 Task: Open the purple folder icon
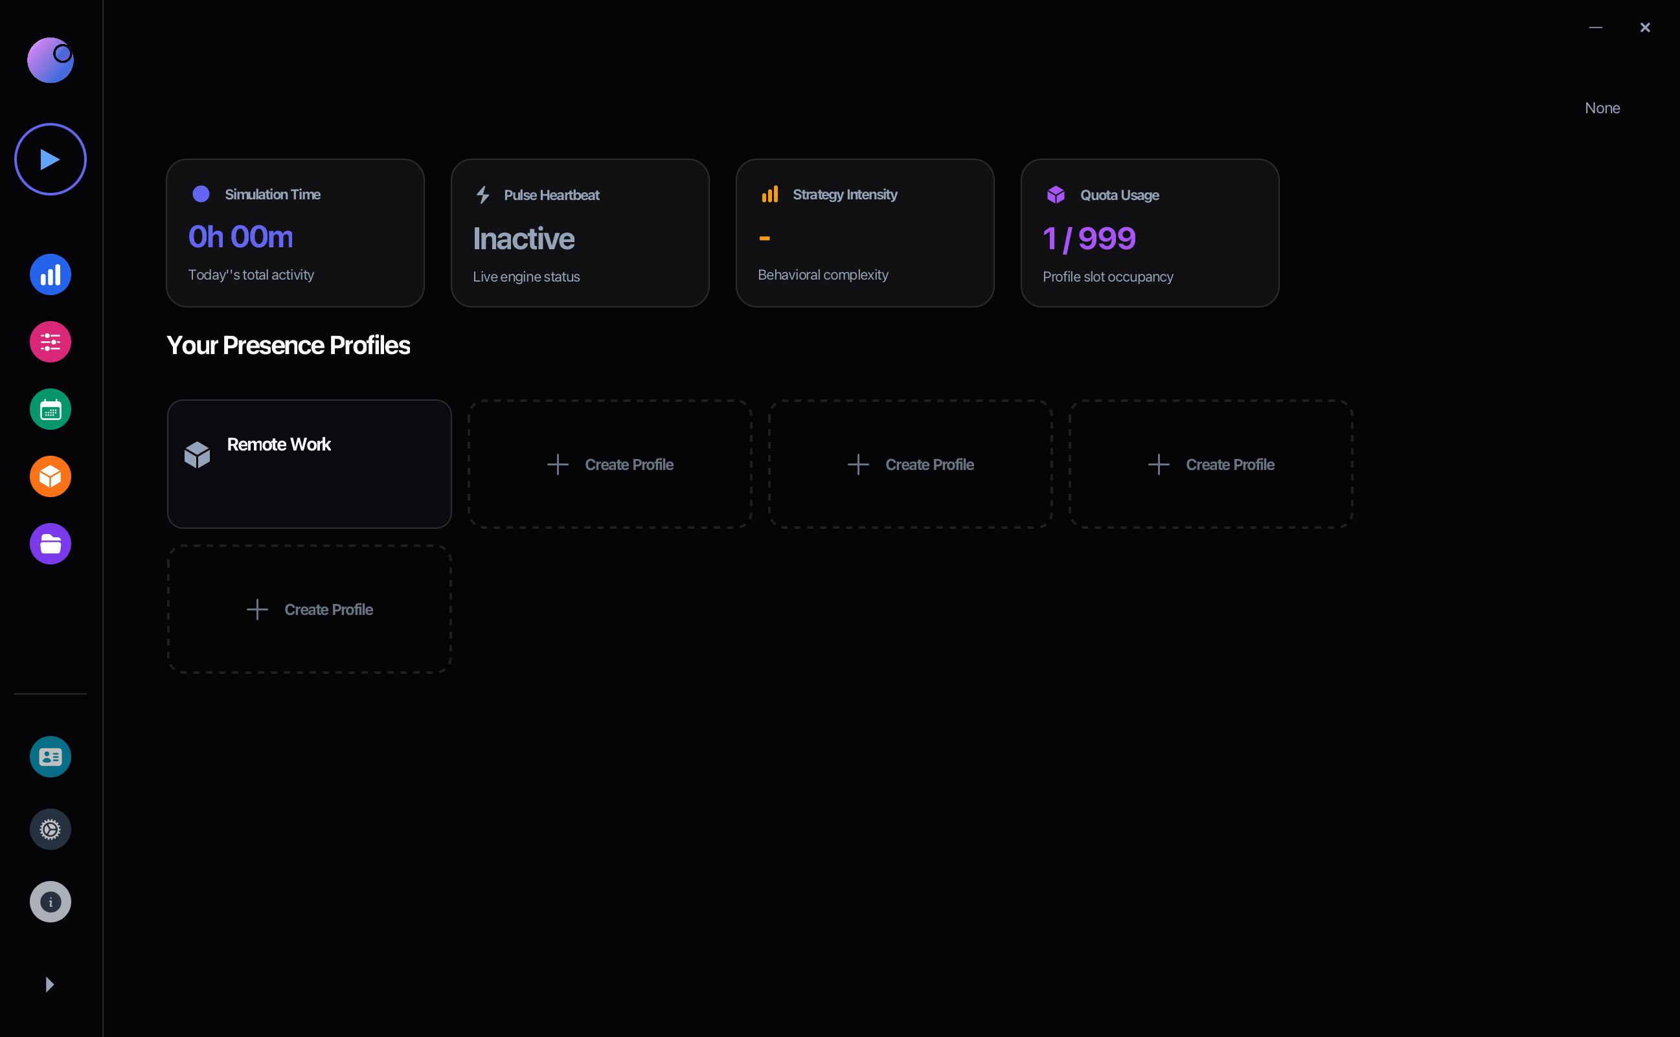pyautogui.click(x=50, y=544)
